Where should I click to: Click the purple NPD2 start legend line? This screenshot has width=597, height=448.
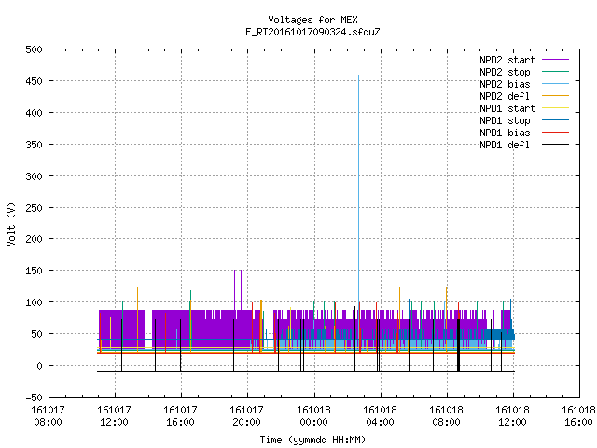[x=555, y=60]
